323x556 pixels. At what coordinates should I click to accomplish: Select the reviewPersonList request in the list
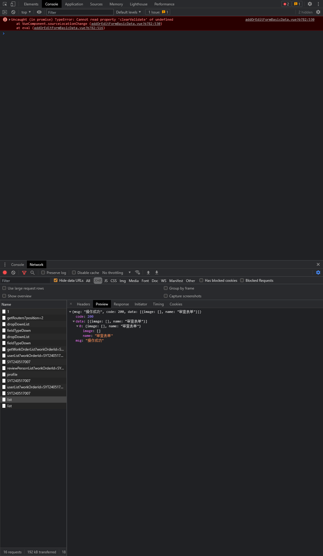(x=35, y=368)
